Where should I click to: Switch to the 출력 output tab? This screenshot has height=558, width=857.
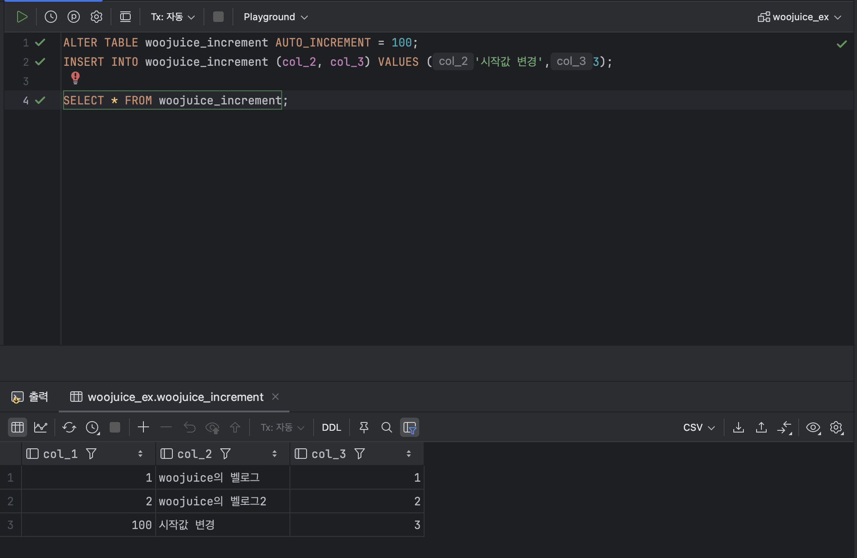30,397
